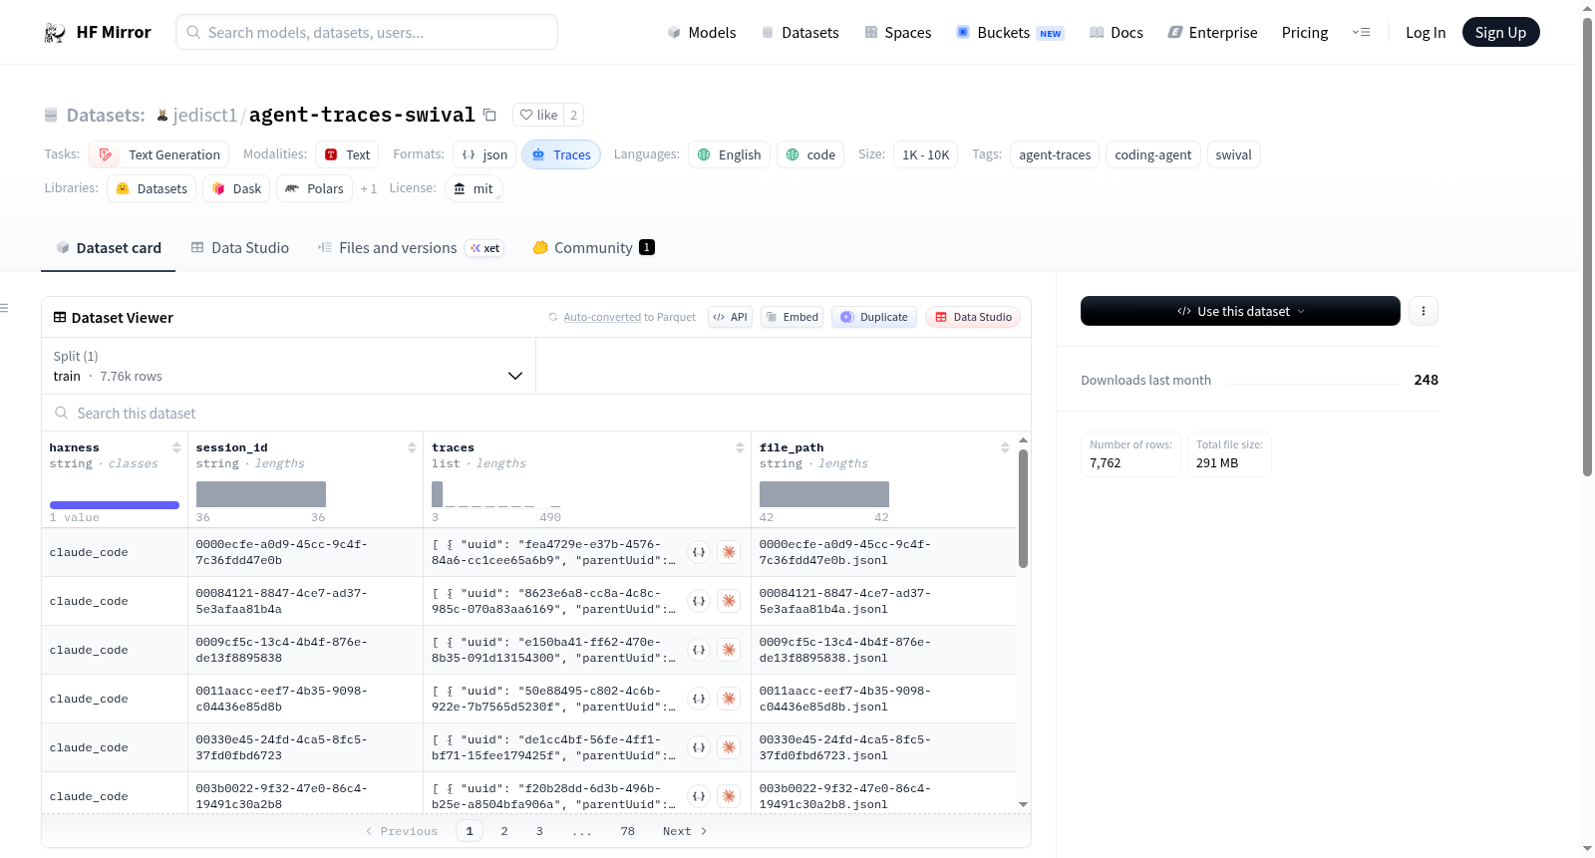The image size is (1595, 858).
Task: Click the dataset table vertical scrollbar
Action: pos(1023,508)
